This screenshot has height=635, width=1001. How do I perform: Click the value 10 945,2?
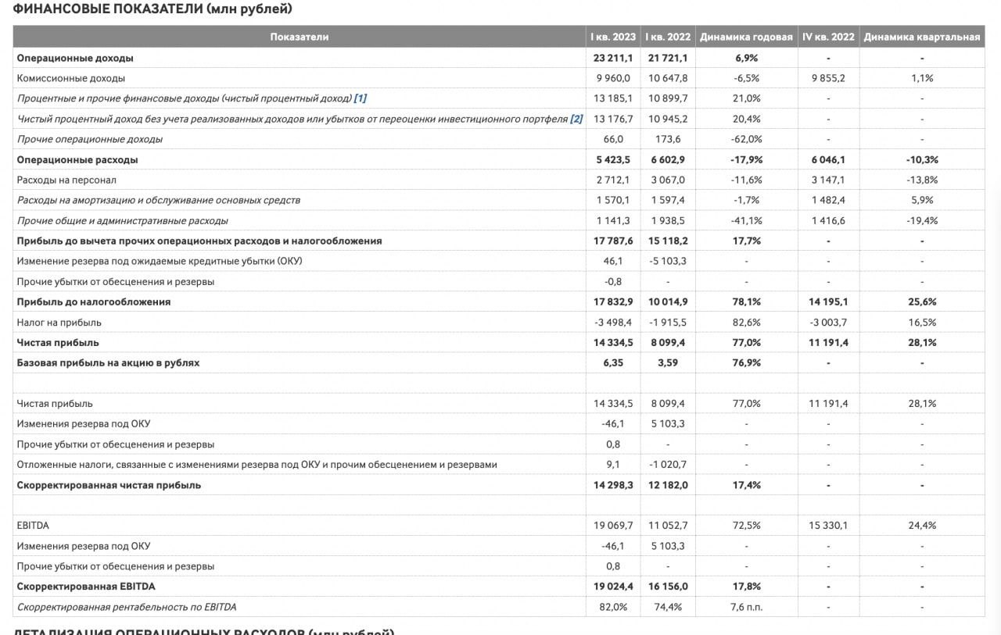pyautogui.click(x=668, y=119)
